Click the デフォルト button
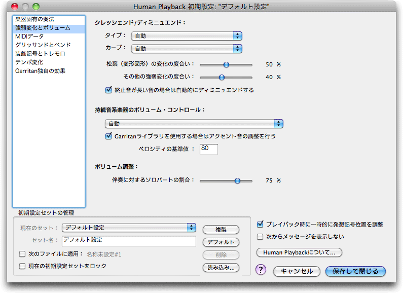 (x=221, y=242)
